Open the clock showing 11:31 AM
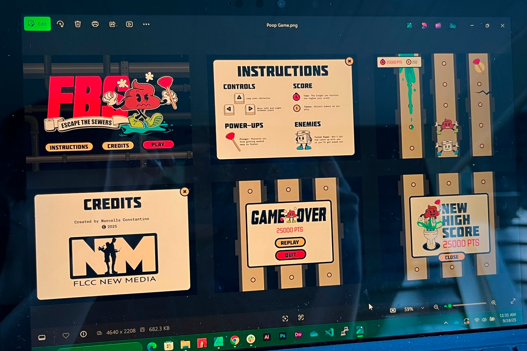The width and height of the screenshot is (527, 351). [508, 317]
